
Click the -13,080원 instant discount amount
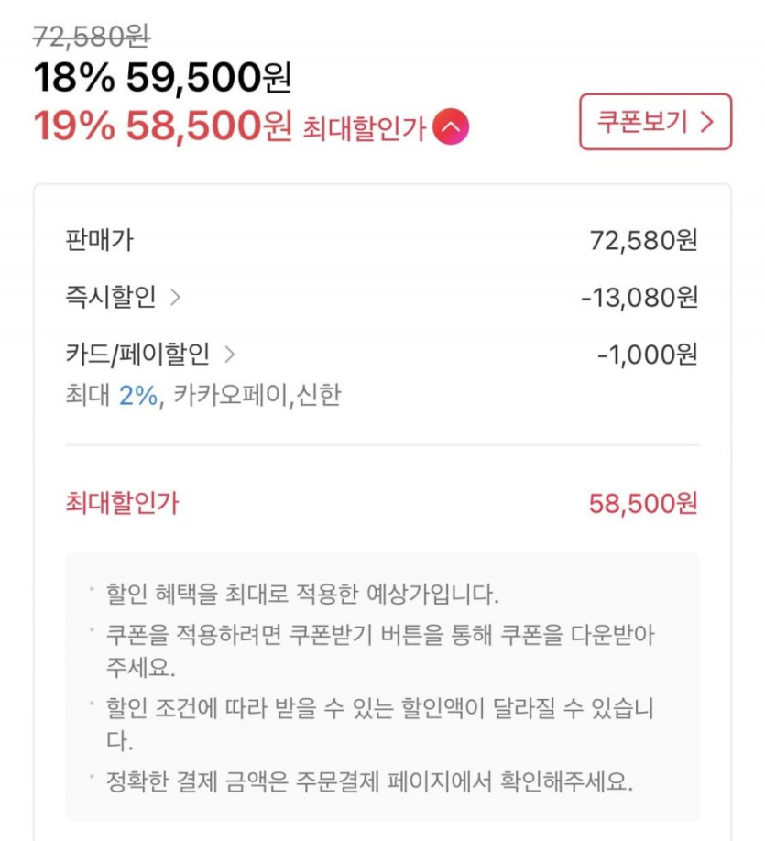click(639, 298)
